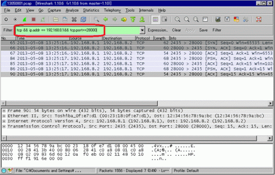Image resolution: width=275 pixels, height=175 pixels.
Task: Open the capture interfaces list icon
Action: tap(6, 19)
